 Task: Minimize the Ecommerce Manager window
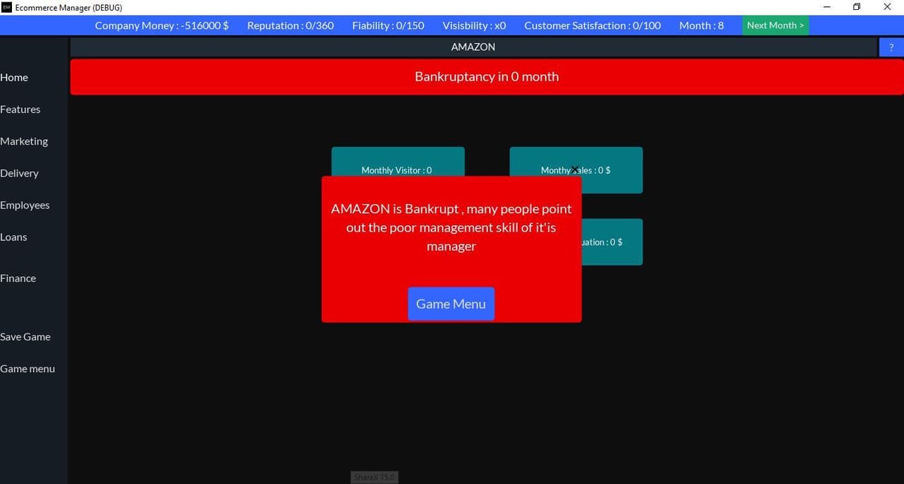click(826, 7)
